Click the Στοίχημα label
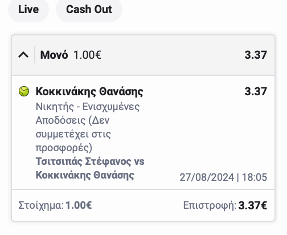This screenshot has height=235, width=287. (x=41, y=205)
